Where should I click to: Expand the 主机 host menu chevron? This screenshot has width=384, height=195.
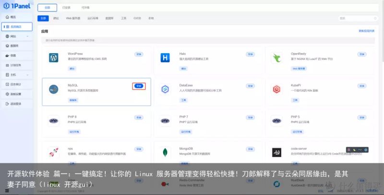click(x=27, y=75)
